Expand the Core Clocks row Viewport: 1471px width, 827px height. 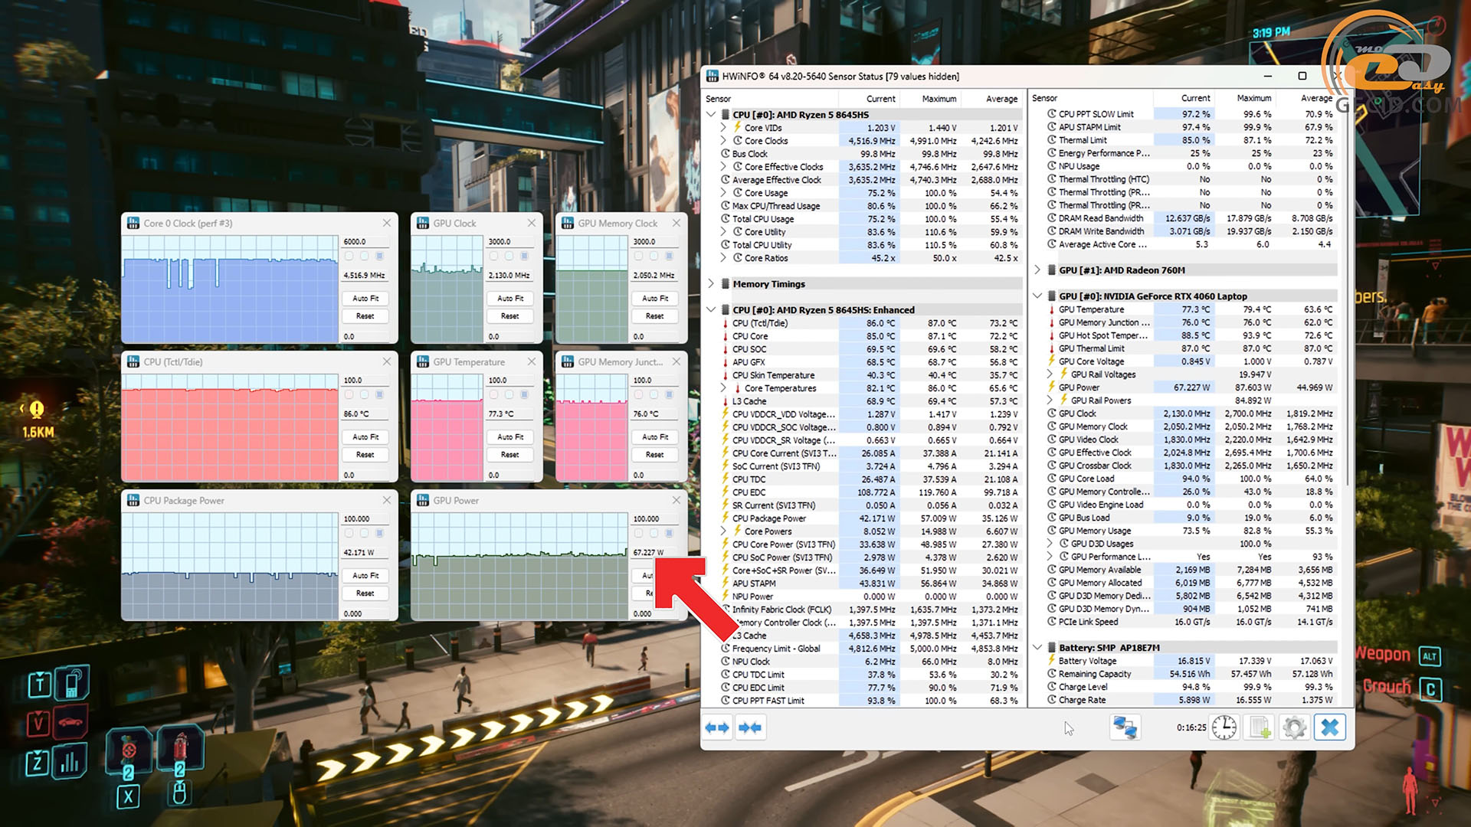point(723,141)
